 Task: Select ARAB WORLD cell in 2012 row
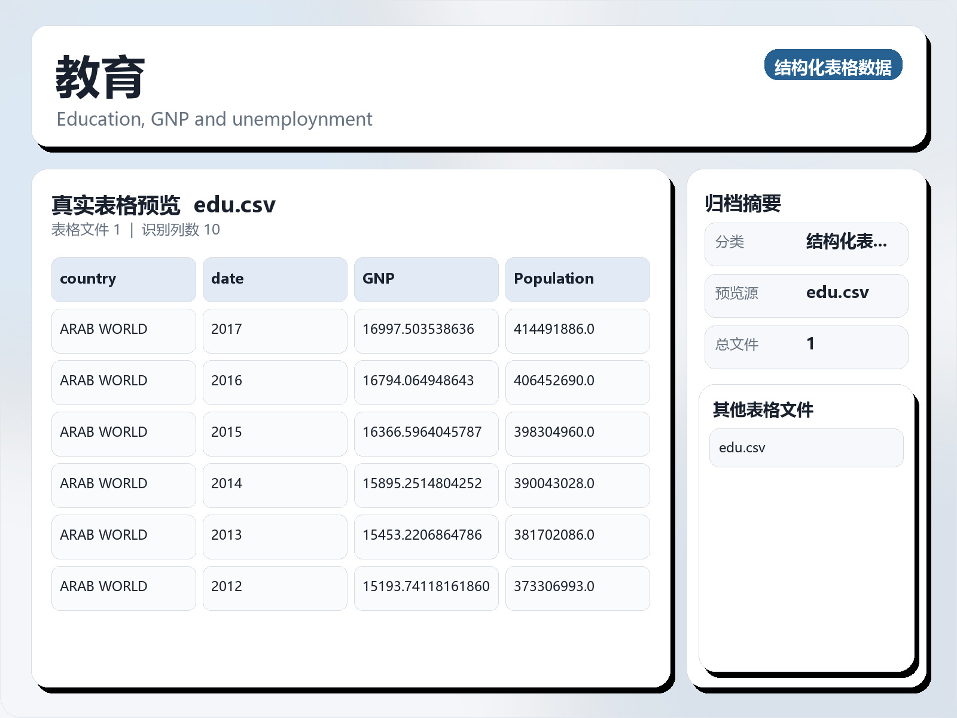[123, 588]
